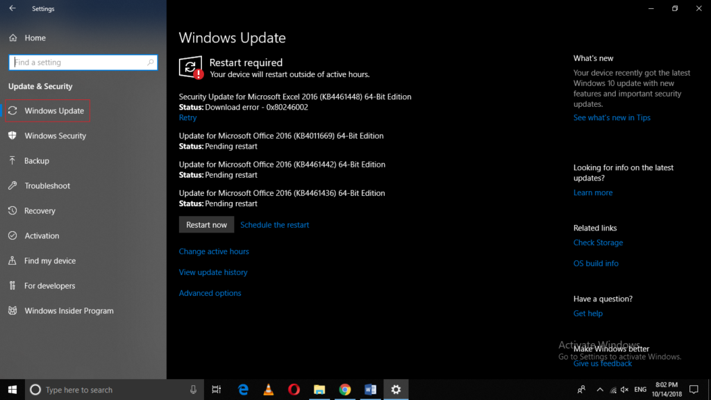Click the Home icon in the sidebar
The image size is (711, 400).
coord(12,37)
